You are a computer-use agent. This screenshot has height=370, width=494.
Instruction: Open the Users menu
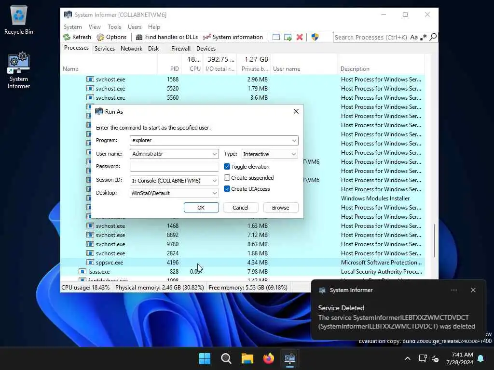click(x=135, y=27)
